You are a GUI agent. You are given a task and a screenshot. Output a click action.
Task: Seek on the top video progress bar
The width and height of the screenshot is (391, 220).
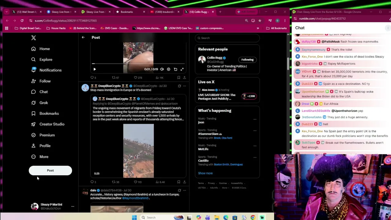coord(138,64)
